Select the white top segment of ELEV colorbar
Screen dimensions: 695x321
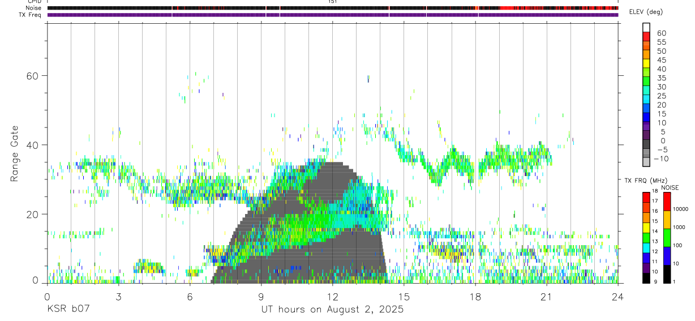[646, 27]
